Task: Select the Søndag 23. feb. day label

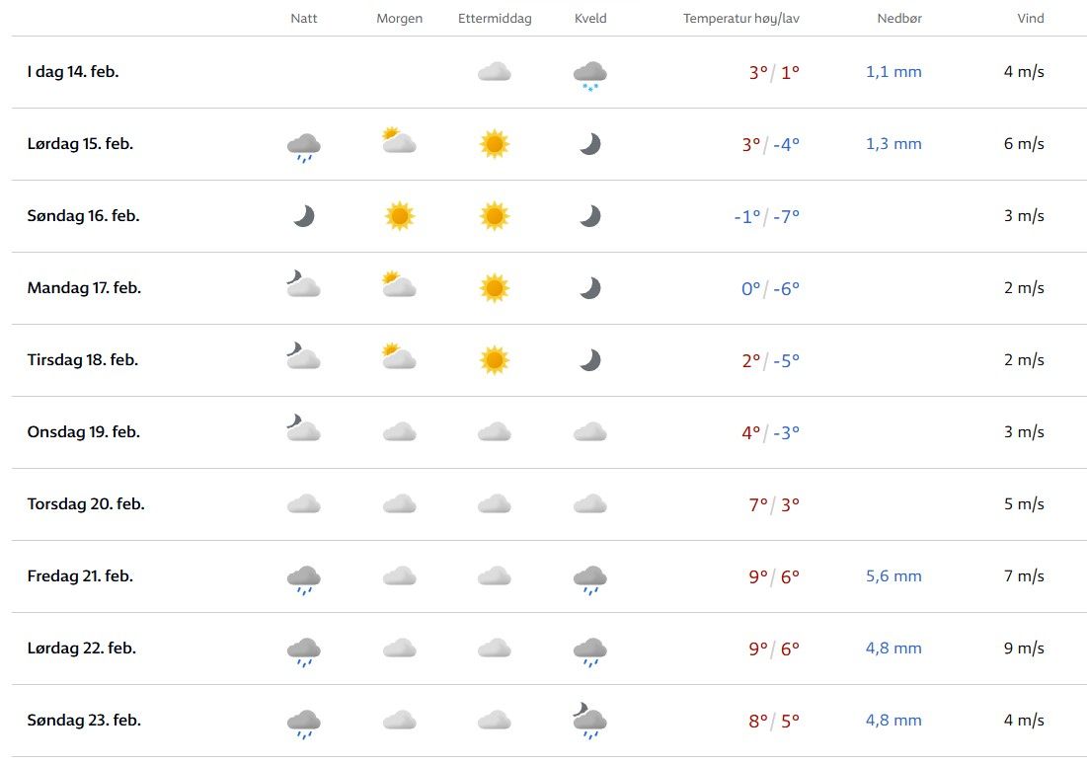Action: click(84, 721)
